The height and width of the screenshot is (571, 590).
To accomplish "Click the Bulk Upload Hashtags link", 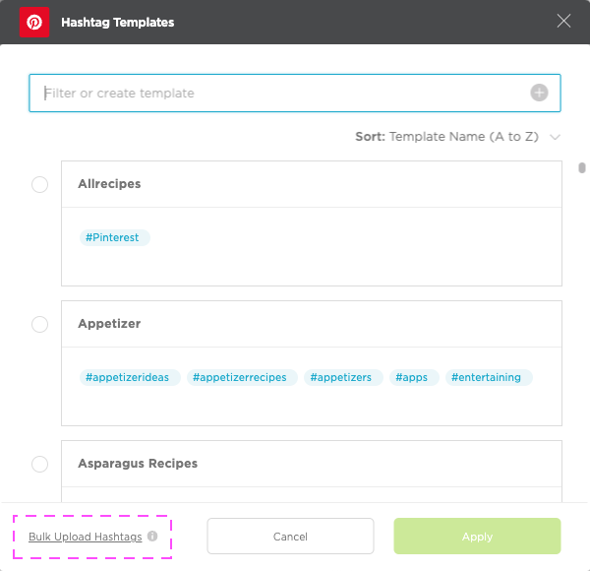I will point(86,537).
